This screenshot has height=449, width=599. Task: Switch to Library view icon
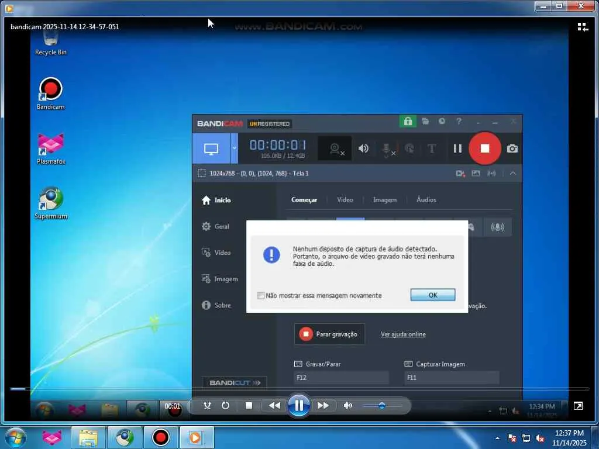tap(583, 27)
